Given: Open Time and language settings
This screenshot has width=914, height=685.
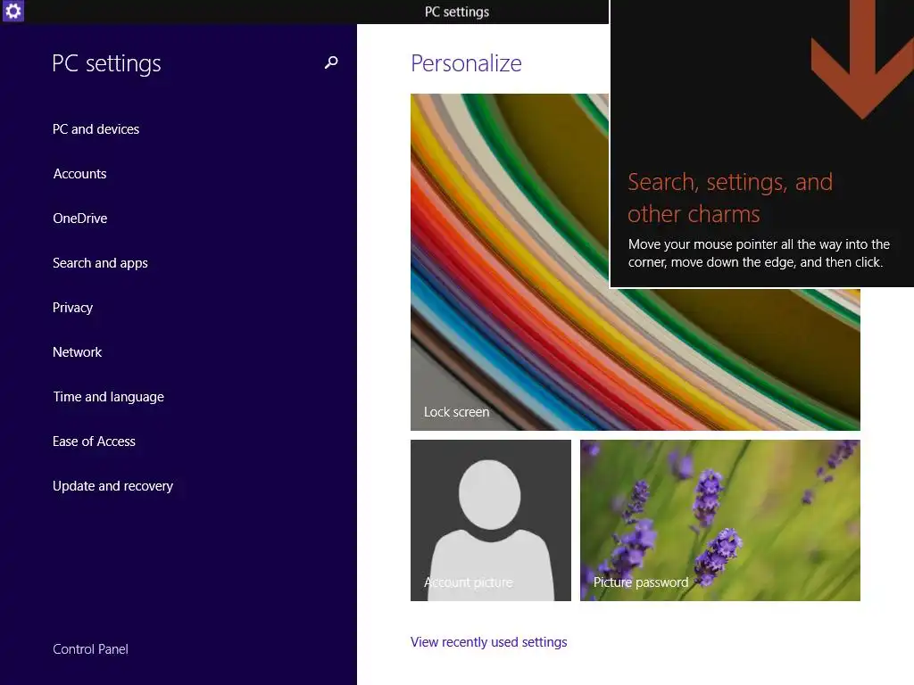Looking at the screenshot, I should (x=108, y=397).
